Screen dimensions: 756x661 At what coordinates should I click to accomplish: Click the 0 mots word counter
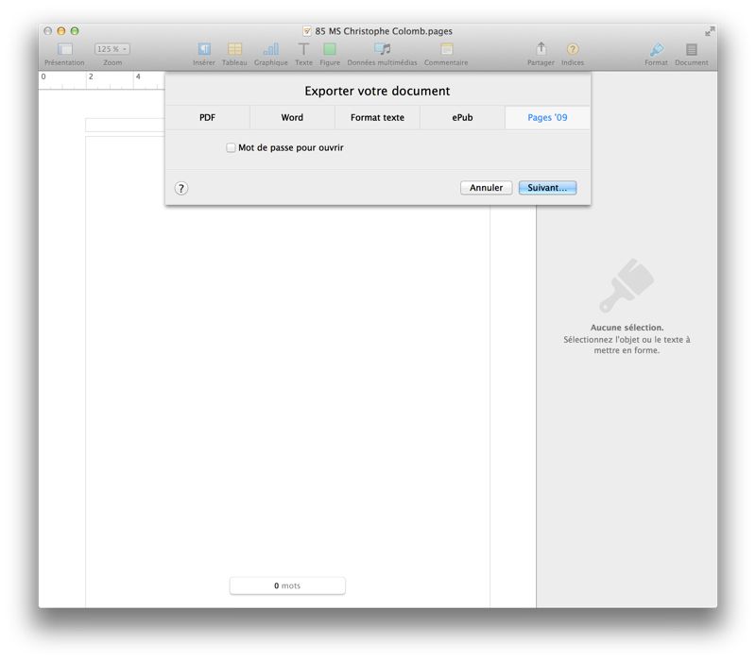(x=287, y=585)
